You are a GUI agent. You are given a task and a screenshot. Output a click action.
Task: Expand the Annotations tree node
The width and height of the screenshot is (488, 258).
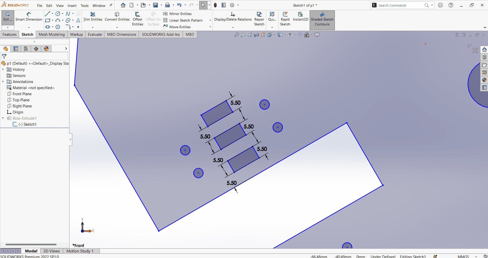[x=3, y=82]
